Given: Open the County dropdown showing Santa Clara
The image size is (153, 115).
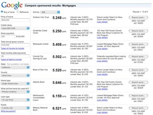Looking at the screenshot, I should coord(15,75).
